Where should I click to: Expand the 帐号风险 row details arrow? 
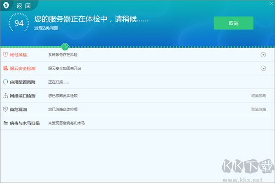[263, 54]
